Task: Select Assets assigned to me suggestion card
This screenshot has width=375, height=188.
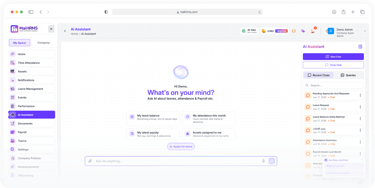Action: click(x=209, y=134)
